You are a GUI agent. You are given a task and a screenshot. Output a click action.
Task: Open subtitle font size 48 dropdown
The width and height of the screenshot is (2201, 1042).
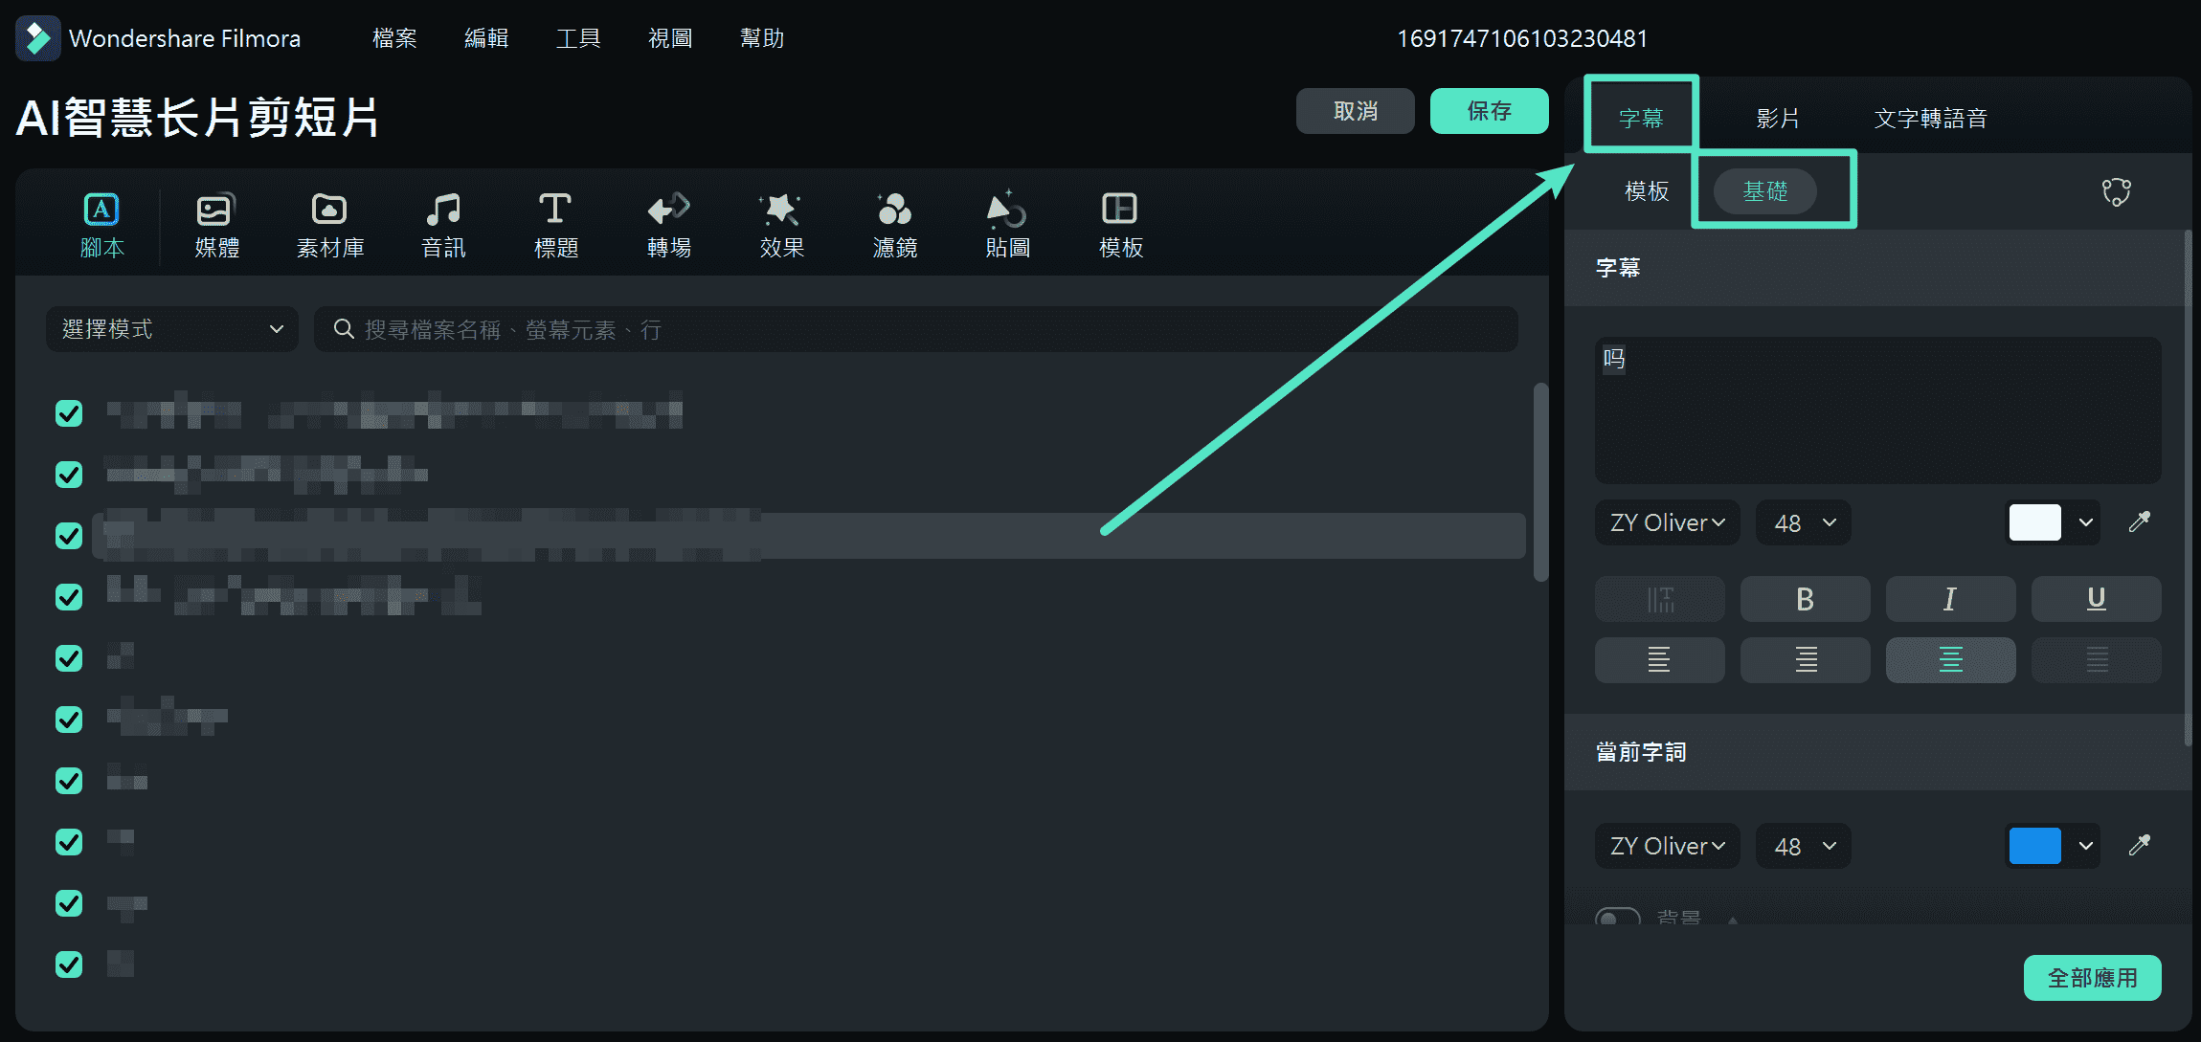coord(1804,522)
